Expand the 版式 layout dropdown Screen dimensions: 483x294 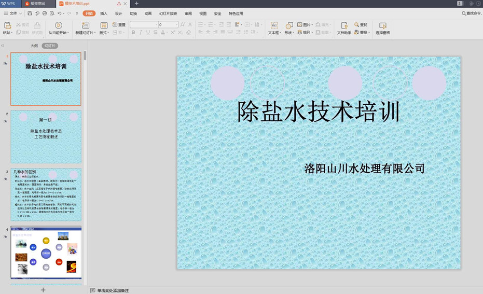pyautogui.click(x=104, y=33)
